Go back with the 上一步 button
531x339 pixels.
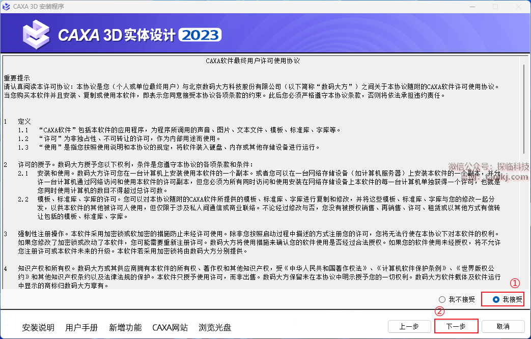(x=409, y=326)
